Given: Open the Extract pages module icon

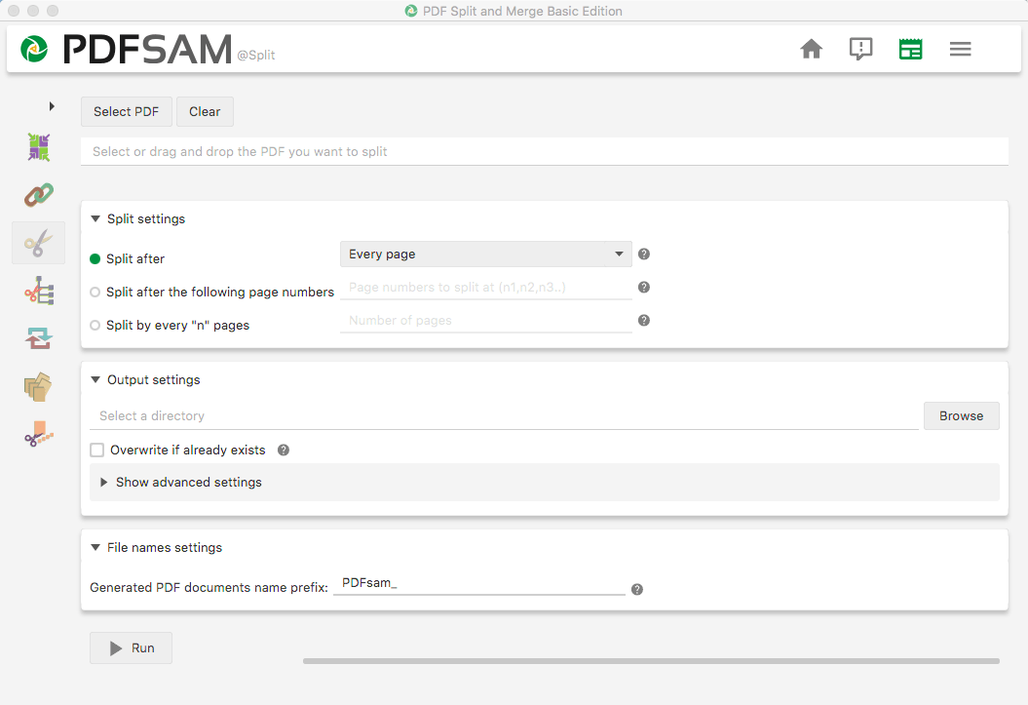Looking at the screenshot, I should tap(38, 386).
